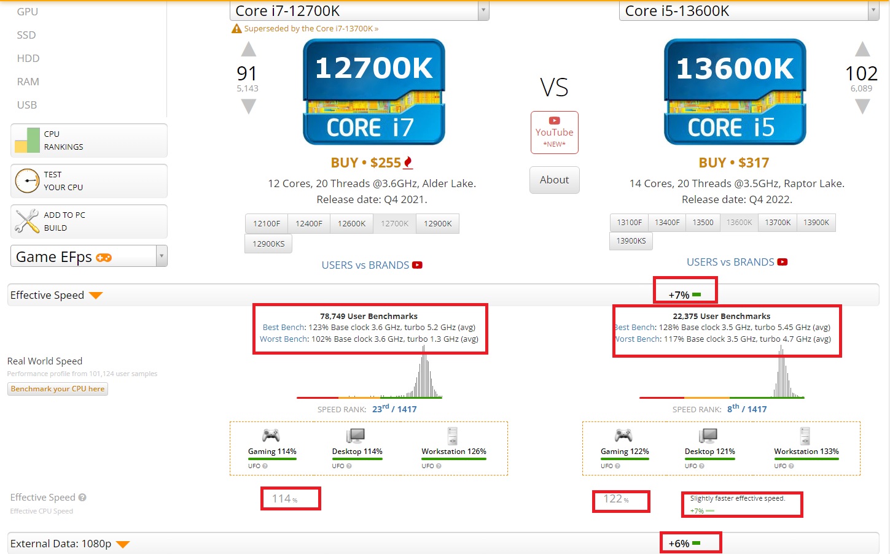
Task: Click the Workstation 126% tower icon
Action: point(453,436)
